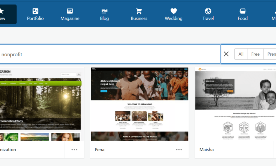Click in the nonprofit search field

pos(110,54)
